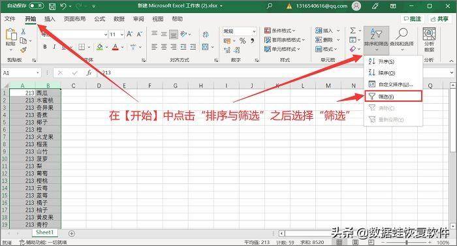Click the Borders icon
Screen dimensions: 457x246
(82, 46)
